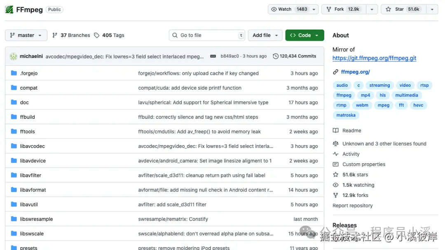
Task: Click the link icon beside ffmpeg.org
Action: 335,72
